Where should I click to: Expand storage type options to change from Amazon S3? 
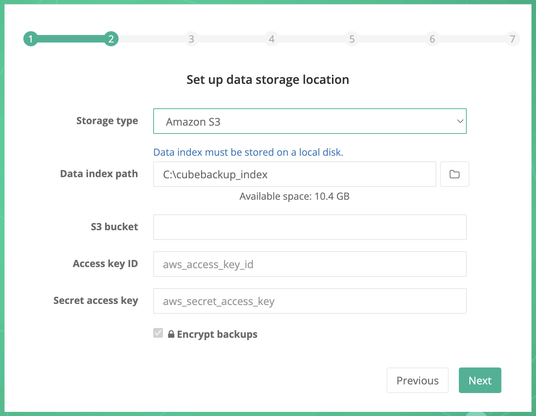pyautogui.click(x=310, y=121)
